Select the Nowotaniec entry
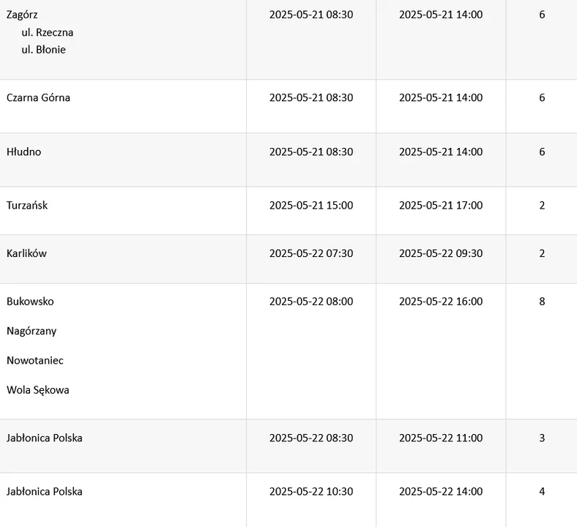 pos(35,360)
